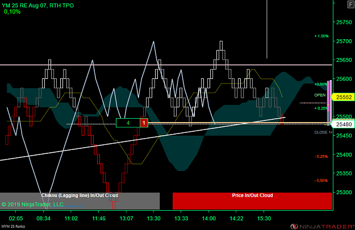Image resolution: width=355 pixels, height=230 pixels.
Task: Click the 13:33 time axis label
Action: pos(181,219)
